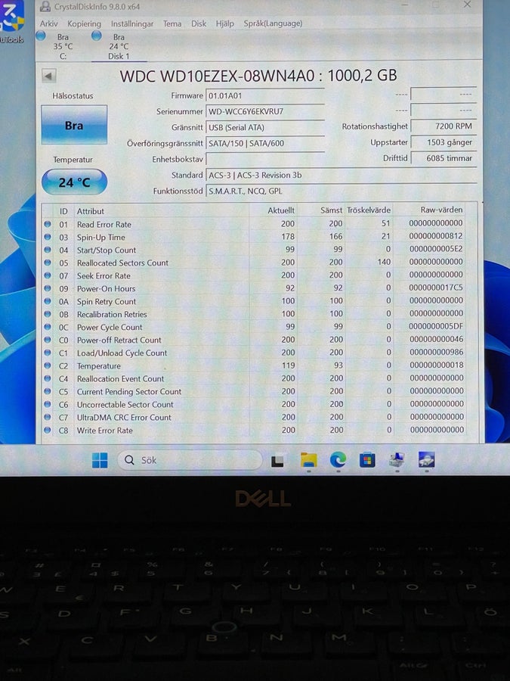Image resolution: width=510 pixels, height=681 pixels.
Task: Click the status dot for Read Error Rate
Action: pyautogui.click(x=48, y=225)
